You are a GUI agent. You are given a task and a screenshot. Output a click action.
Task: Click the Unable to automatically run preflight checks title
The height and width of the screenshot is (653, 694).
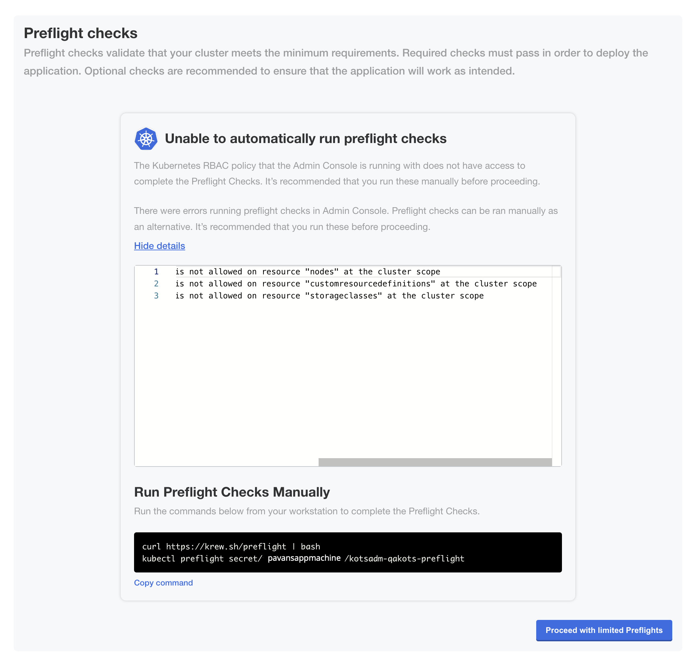[x=306, y=139]
